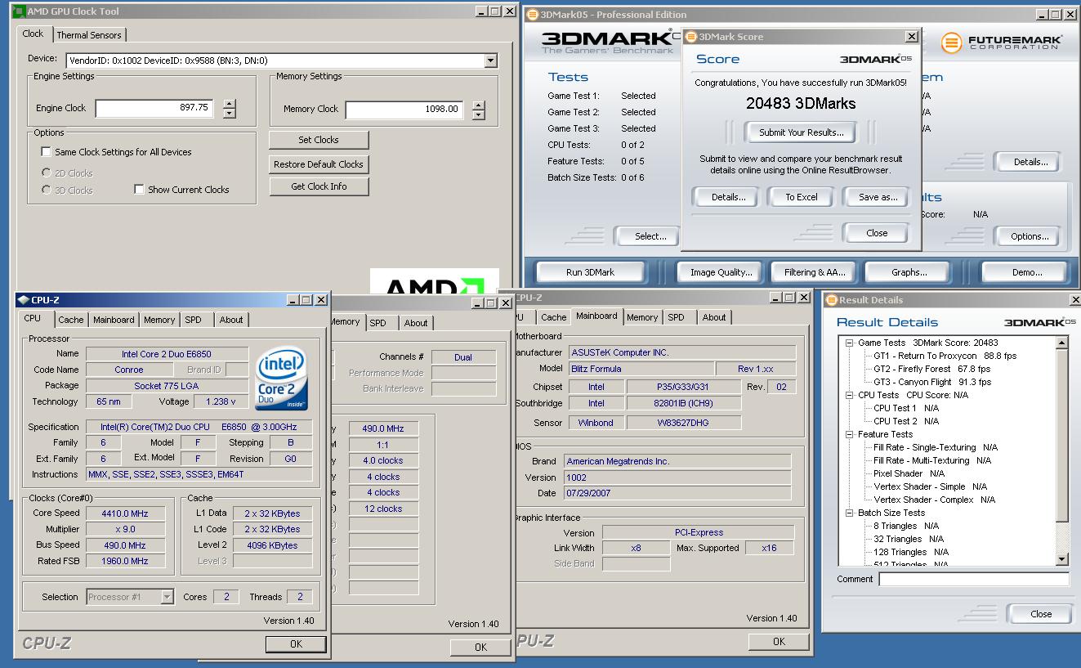This screenshot has width=1081, height=668.
Task: Select the 2D Clocks radio button
Action: (46, 173)
